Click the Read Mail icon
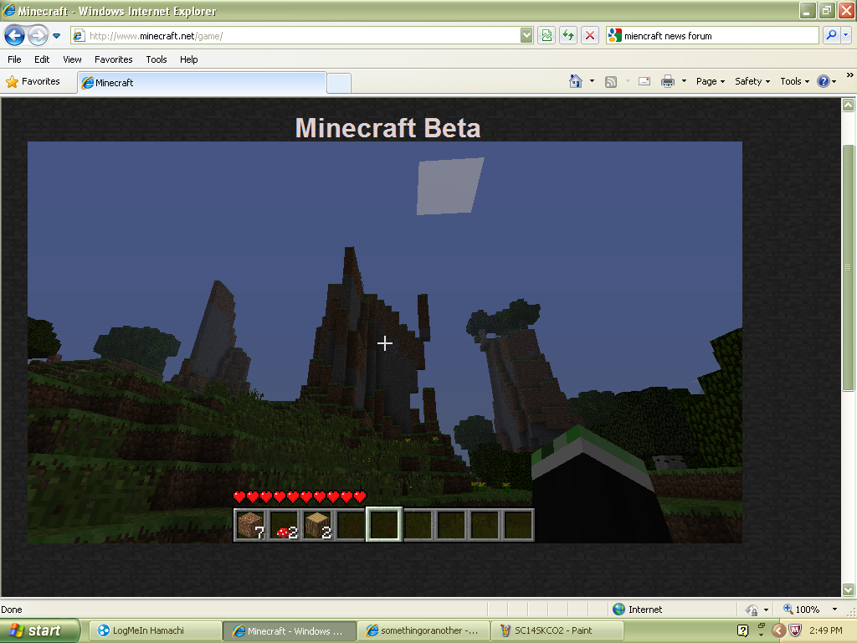The height and width of the screenshot is (643, 857). (644, 81)
